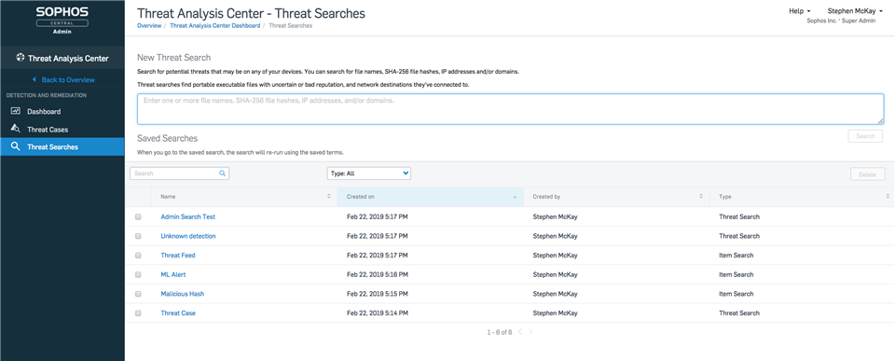Image resolution: width=895 pixels, height=361 pixels.
Task: Focus the New Threat Search text area
Action: pyautogui.click(x=510, y=109)
